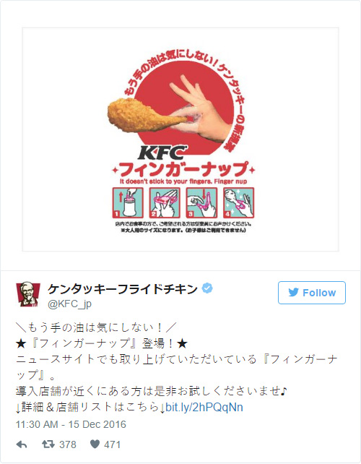The image size is (361, 464).
Task: Click step 4 instruction panel in image
Action: (238, 202)
